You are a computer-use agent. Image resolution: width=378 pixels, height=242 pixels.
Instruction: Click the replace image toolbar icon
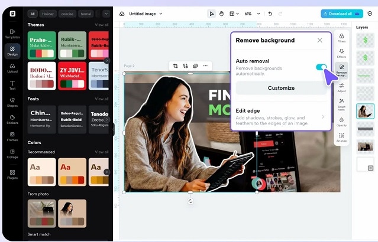pyautogui.click(x=185, y=66)
